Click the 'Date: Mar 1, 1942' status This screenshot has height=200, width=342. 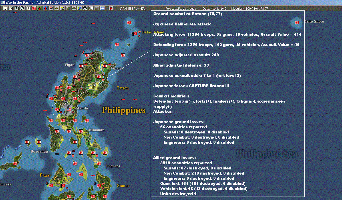coord(215,9)
